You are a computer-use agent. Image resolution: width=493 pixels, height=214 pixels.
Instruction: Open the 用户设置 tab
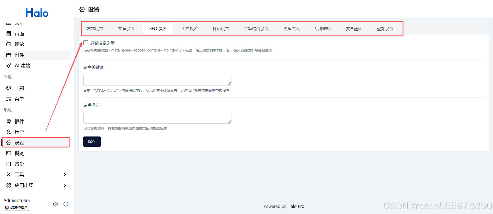click(x=190, y=29)
